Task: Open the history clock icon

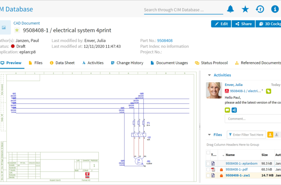Action: pos(260,9)
